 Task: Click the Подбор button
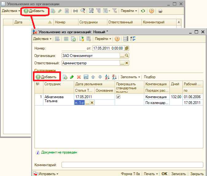click(150, 77)
